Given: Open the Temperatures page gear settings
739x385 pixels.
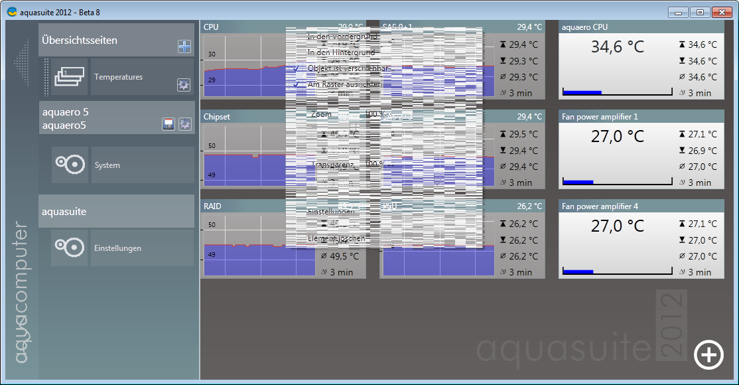Looking at the screenshot, I should pyautogui.click(x=184, y=85).
